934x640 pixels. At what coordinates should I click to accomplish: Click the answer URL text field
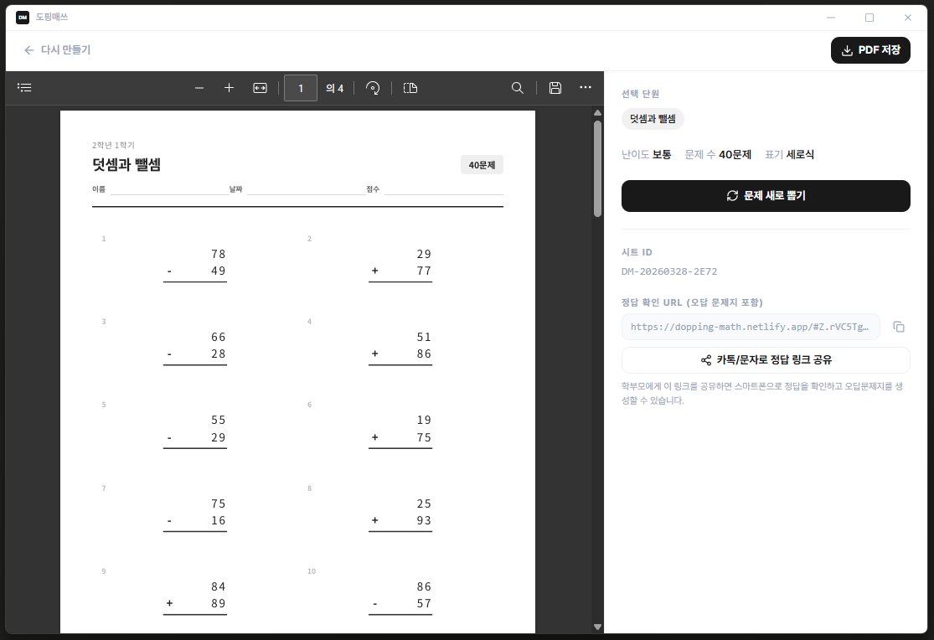pos(751,327)
